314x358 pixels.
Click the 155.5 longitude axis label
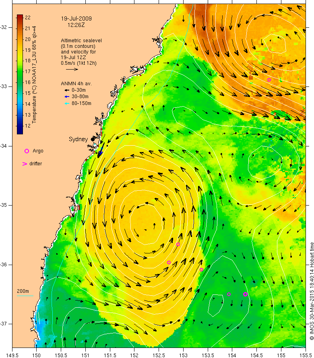point(306,356)
